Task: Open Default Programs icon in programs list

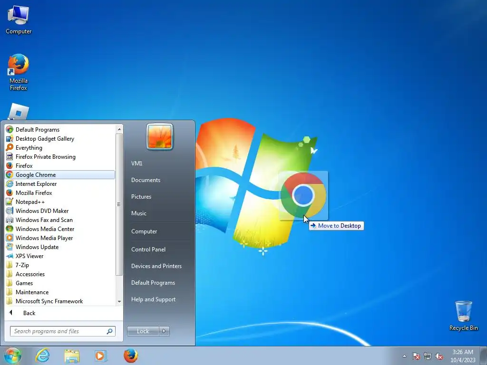Action: (10, 129)
